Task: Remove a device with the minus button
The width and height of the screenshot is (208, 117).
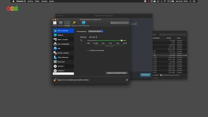Action: (x=57, y=74)
